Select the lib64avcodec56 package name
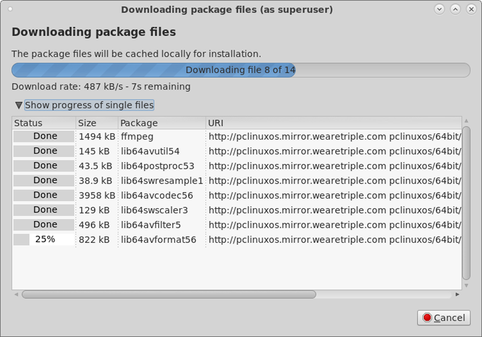482x337 pixels. point(157,196)
